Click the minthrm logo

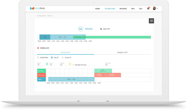(x=37, y=8)
